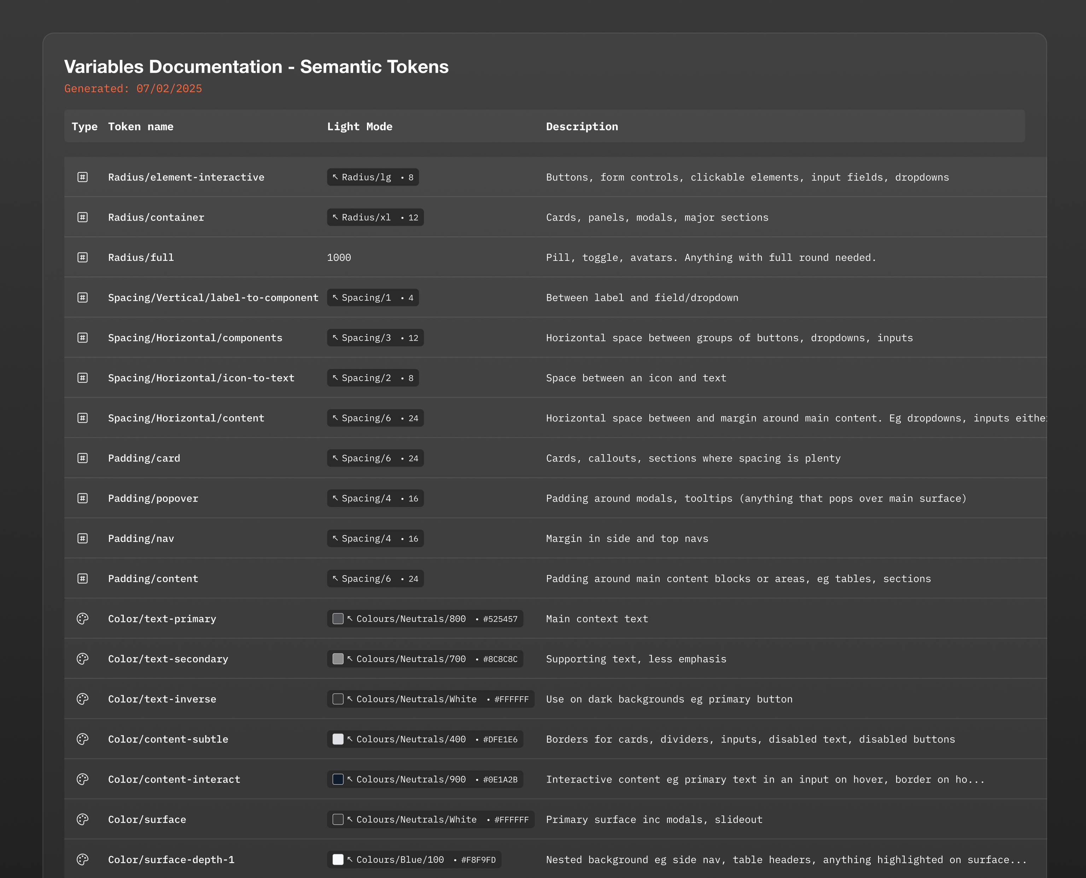Open the Radius/xl 12 alias chip
The width and height of the screenshot is (1086, 878).
click(375, 217)
